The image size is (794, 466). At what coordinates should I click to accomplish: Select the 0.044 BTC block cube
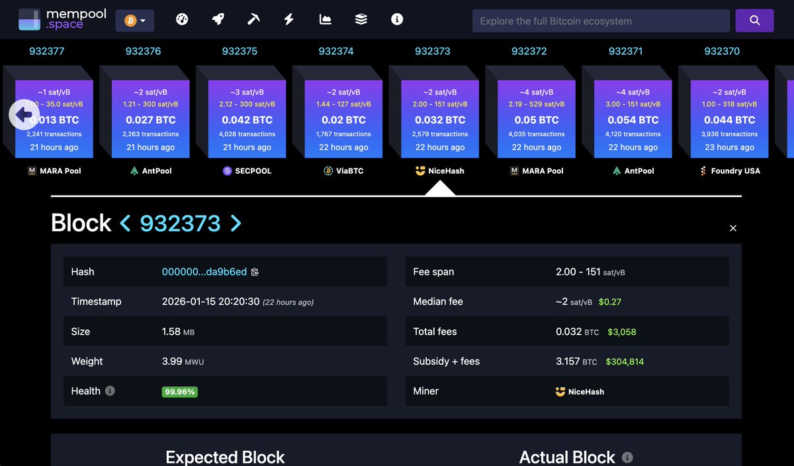coord(729,119)
